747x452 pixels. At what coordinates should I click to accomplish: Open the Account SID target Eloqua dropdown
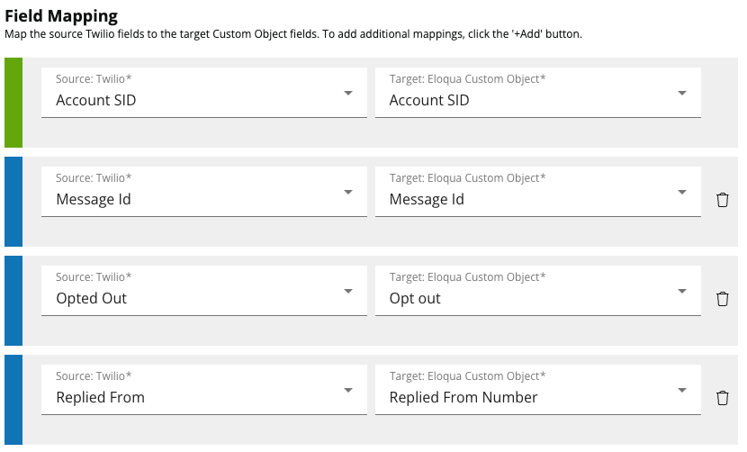538,93
